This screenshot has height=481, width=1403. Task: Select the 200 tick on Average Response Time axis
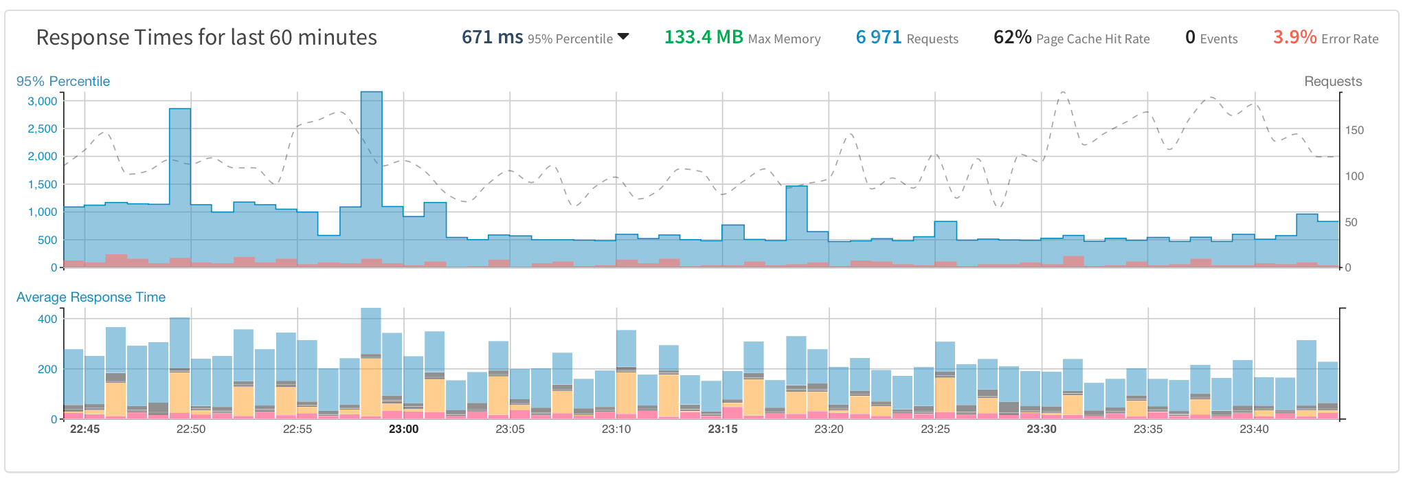coord(48,369)
